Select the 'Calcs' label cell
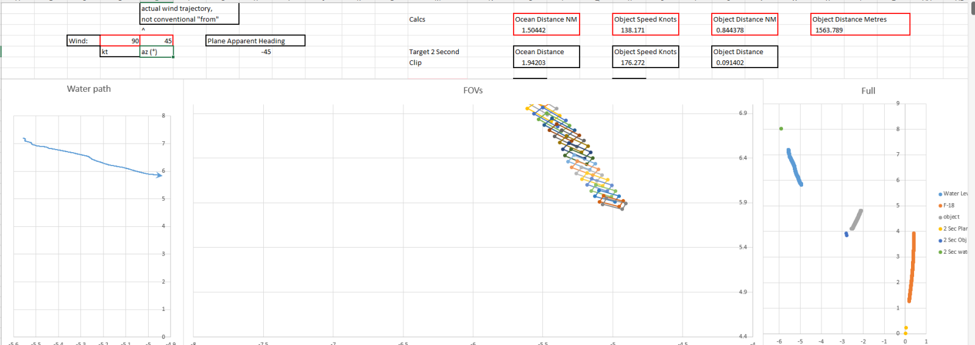 (x=417, y=19)
